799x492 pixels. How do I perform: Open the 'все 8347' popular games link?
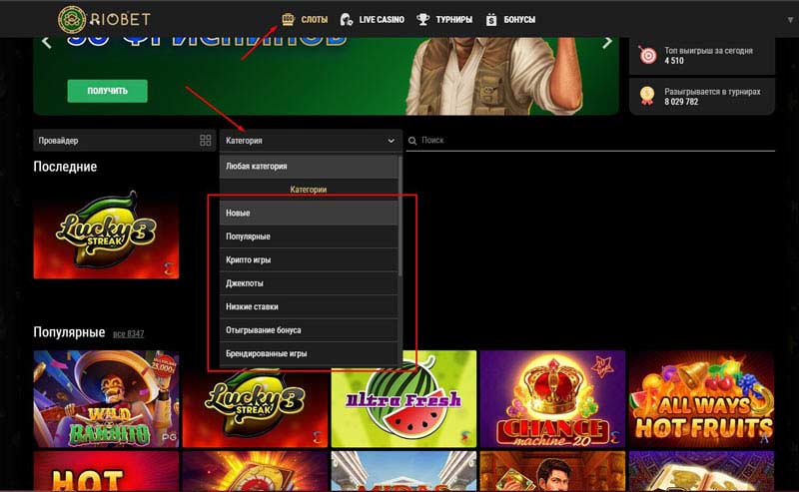point(128,333)
